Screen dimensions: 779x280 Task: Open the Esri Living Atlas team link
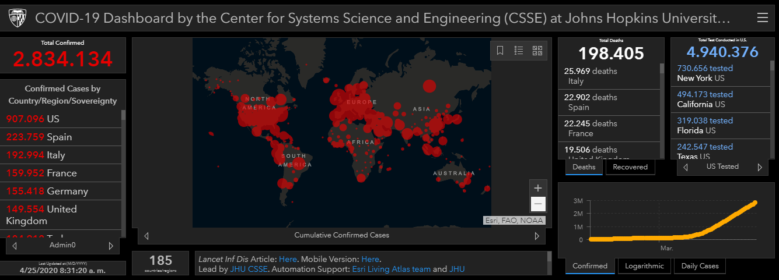coord(391,269)
